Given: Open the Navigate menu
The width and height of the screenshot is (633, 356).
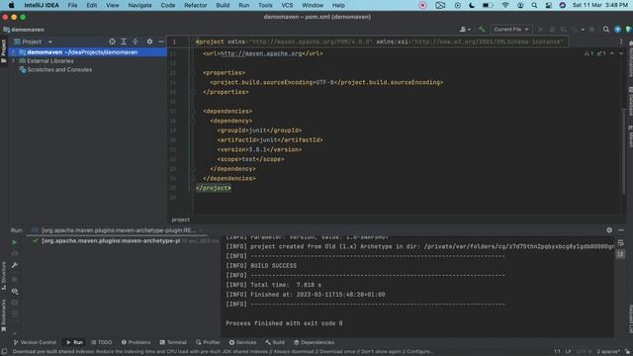Looking at the screenshot, I should pyautogui.click(x=139, y=5).
